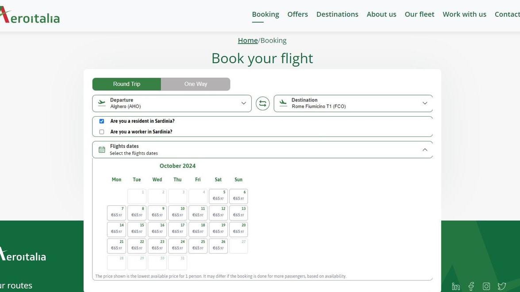Open the Departure airport dropdown
This screenshot has width=520, height=292.
point(172,103)
